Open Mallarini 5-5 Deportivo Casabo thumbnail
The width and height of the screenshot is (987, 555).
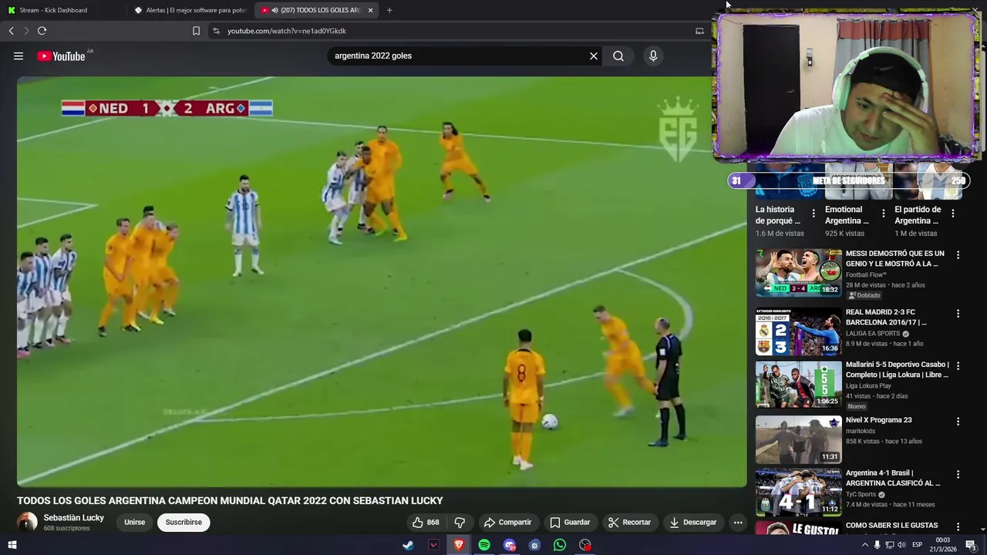click(799, 384)
